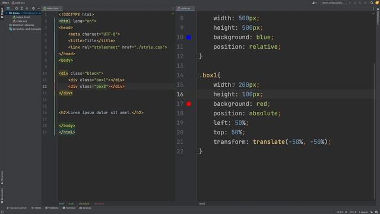Open red color swatch at line 17
This screenshot has height=214, width=380.
click(x=189, y=104)
